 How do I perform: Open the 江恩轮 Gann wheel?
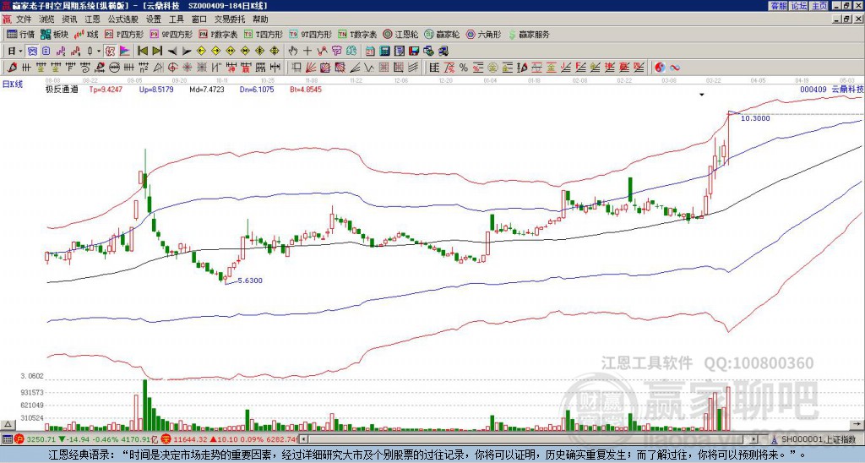(400, 34)
